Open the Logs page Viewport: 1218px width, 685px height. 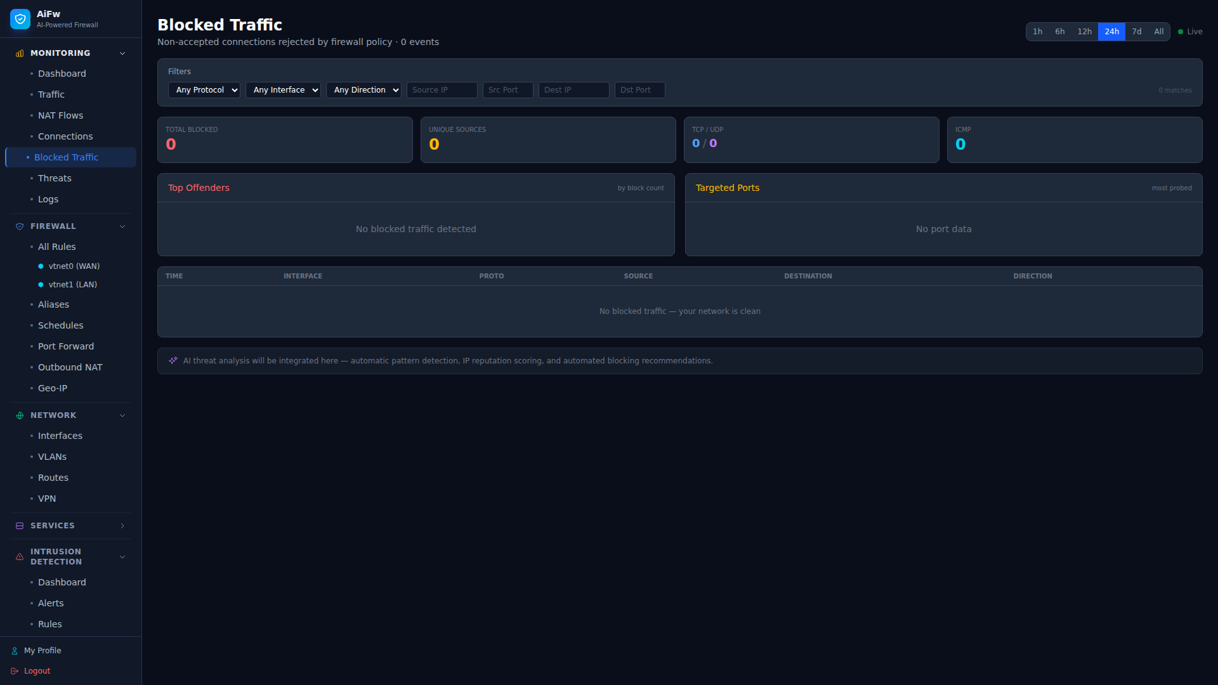[70, 199]
